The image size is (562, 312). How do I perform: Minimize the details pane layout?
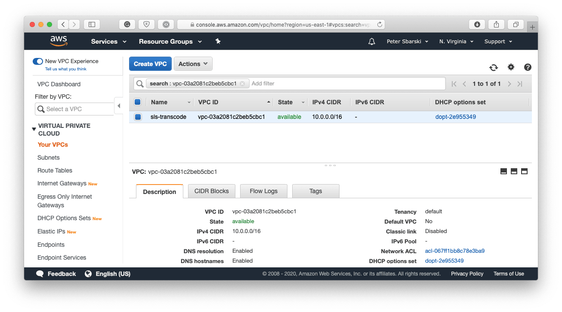point(503,171)
